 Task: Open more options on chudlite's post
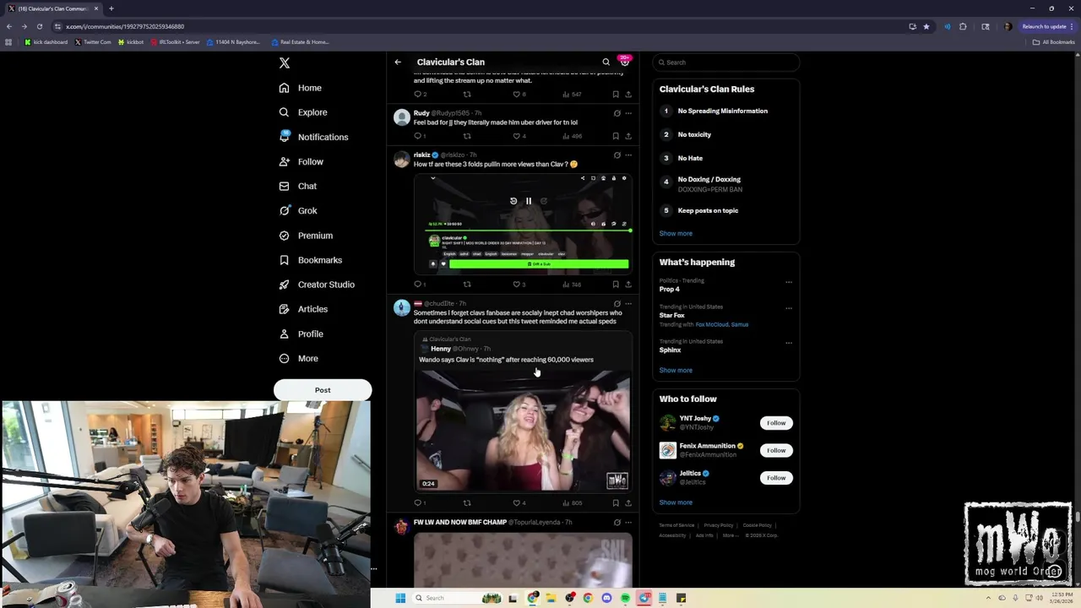627,304
